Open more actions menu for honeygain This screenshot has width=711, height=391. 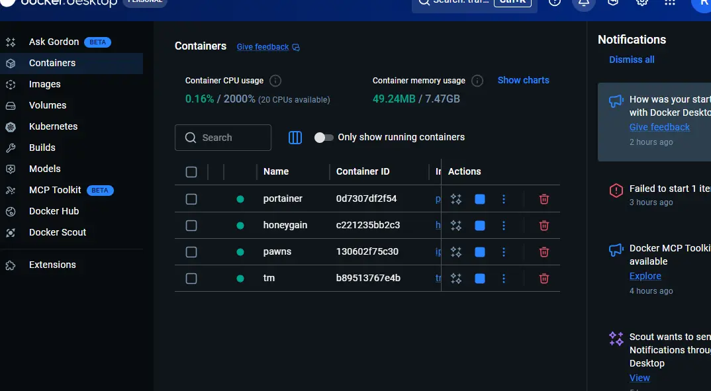tap(503, 225)
